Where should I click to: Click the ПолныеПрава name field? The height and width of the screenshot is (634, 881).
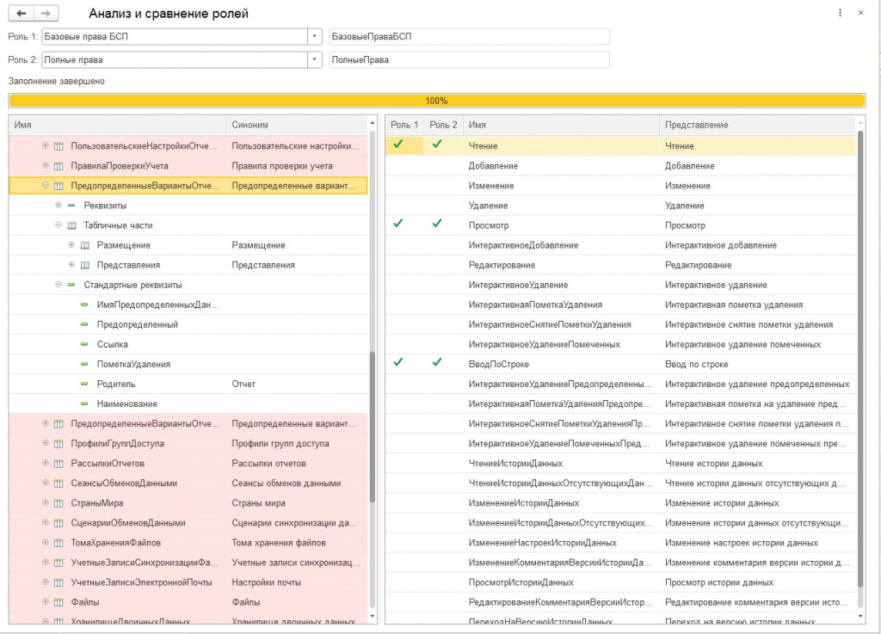point(469,59)
